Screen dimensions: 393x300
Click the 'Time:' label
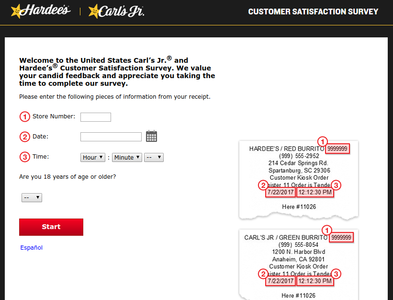point(41,157)
